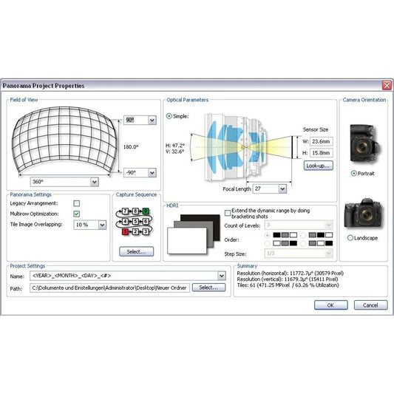
Task: Open the Step Size dropdown
Action: point(329,254)
